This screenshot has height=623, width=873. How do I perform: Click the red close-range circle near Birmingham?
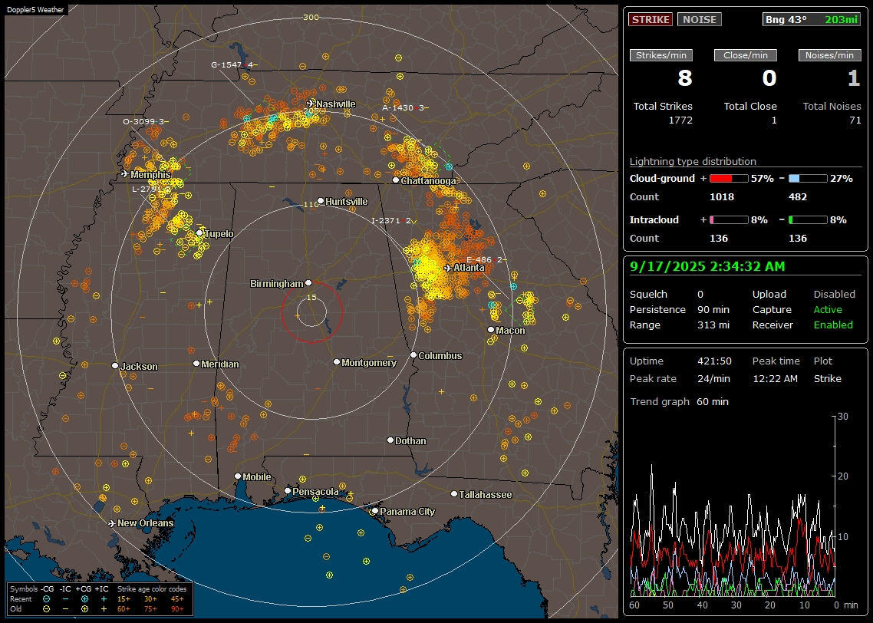point(311,311)
